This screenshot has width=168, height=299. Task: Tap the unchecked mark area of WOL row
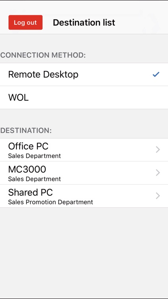(x=156, y=98)
